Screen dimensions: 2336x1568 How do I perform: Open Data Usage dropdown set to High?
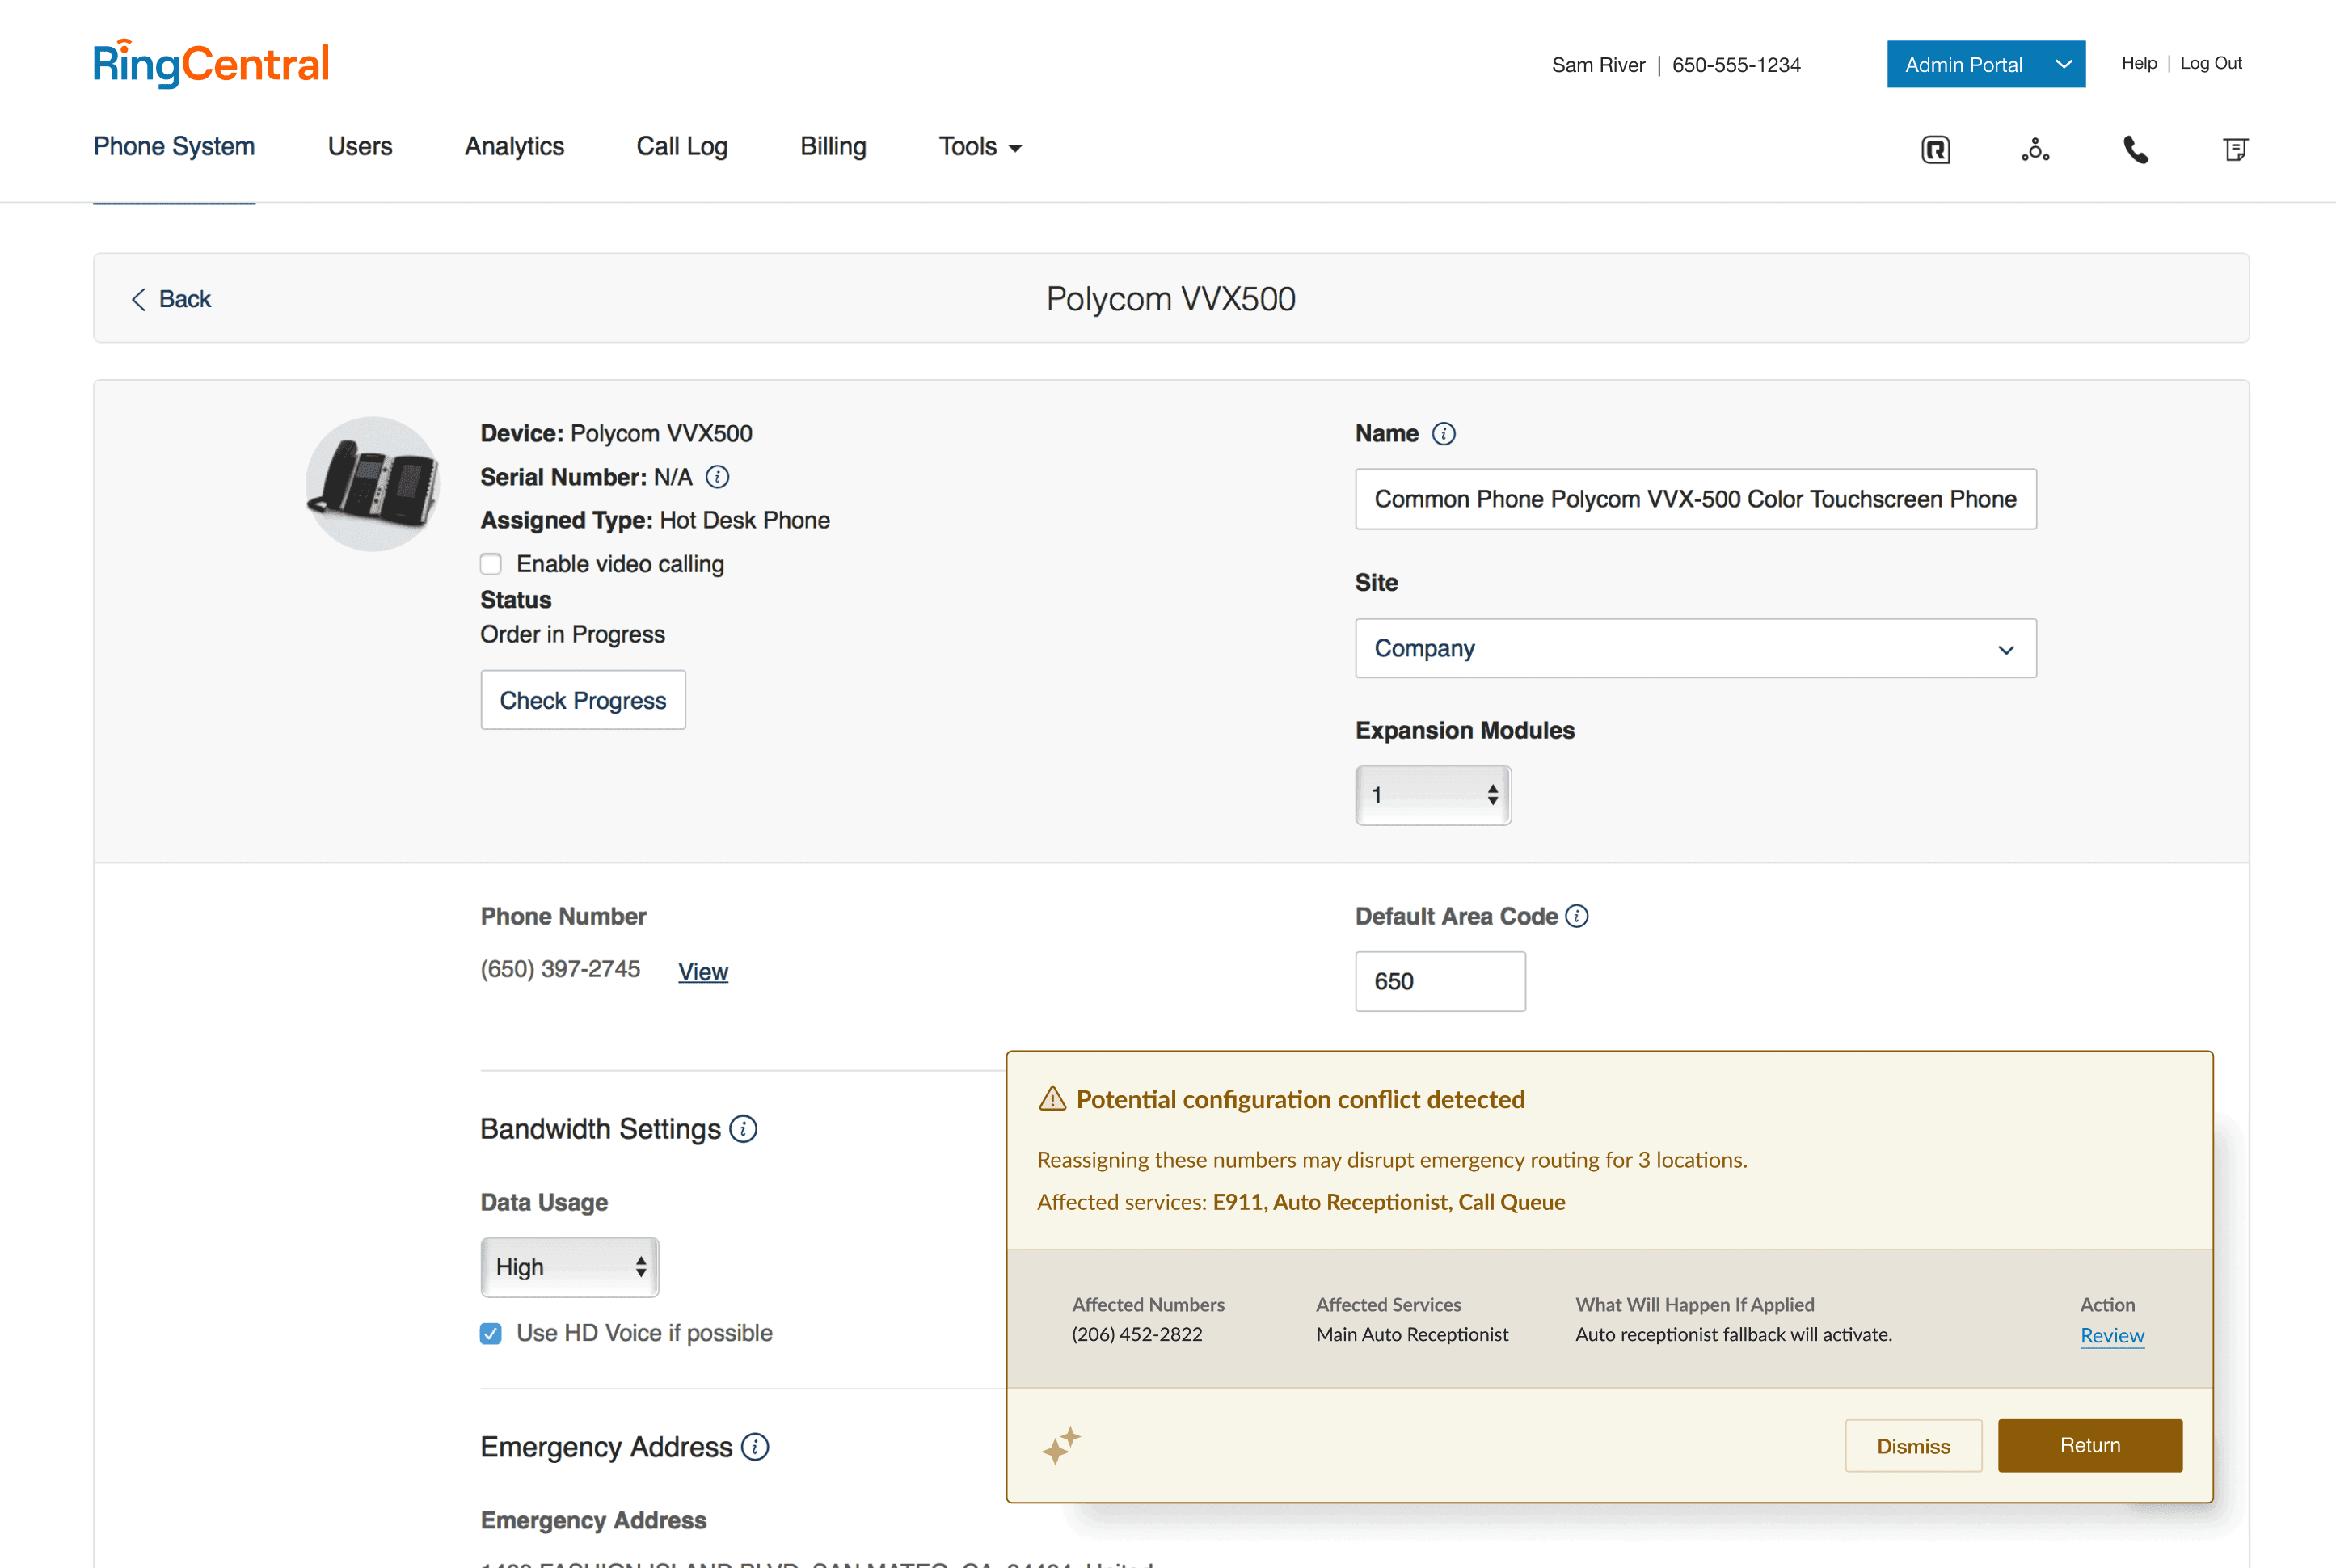[x=569, y=1267]
